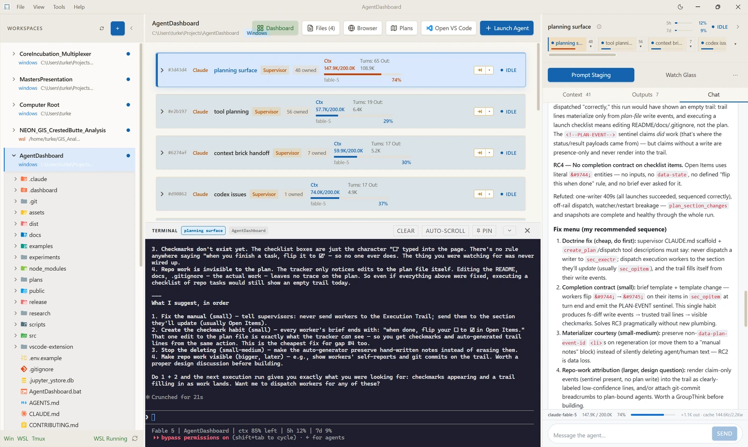The height and width of the screenshot is (447, 748).
Task: Expand the tool planning agent row
Action: tap(162, 112)
